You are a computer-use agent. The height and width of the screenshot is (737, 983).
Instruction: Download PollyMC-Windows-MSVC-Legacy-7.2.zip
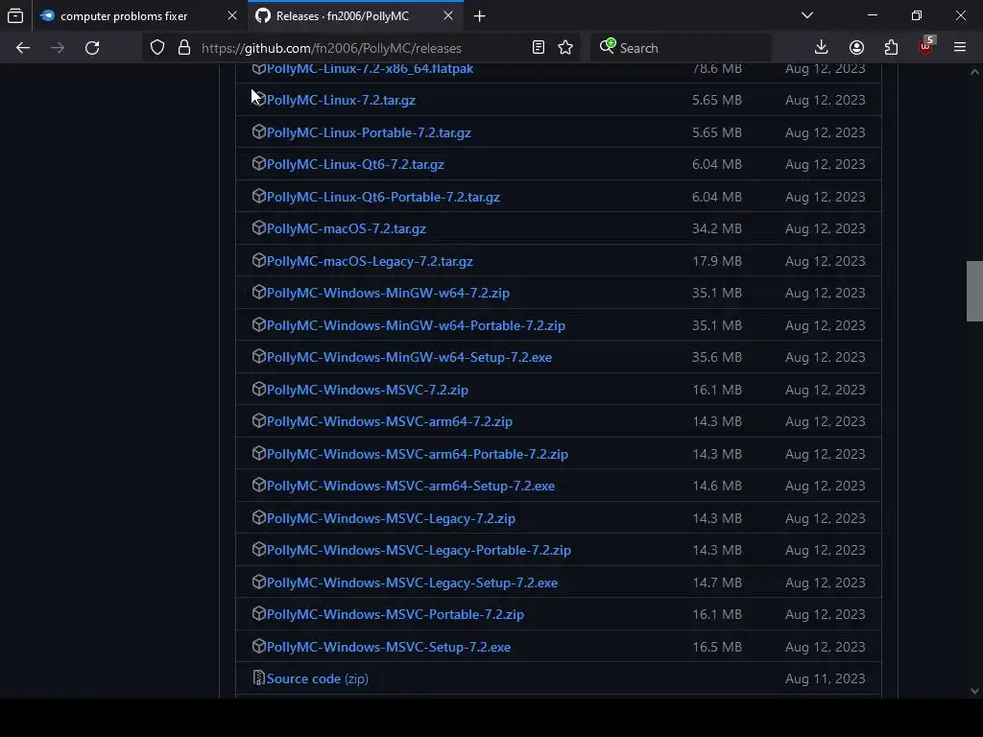pyautogui.click(x=391, y=518)
